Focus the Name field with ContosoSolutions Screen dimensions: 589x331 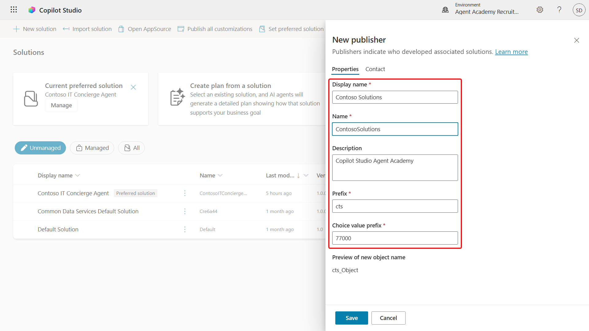(x=395, y=129)
